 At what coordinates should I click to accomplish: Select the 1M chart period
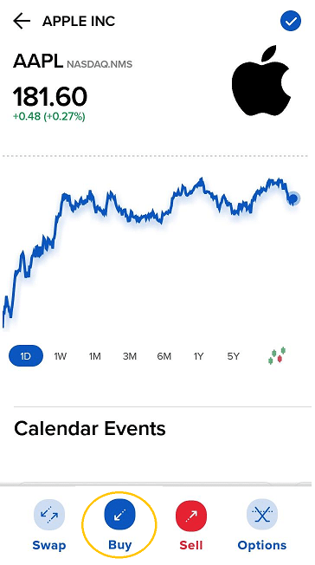94,356
